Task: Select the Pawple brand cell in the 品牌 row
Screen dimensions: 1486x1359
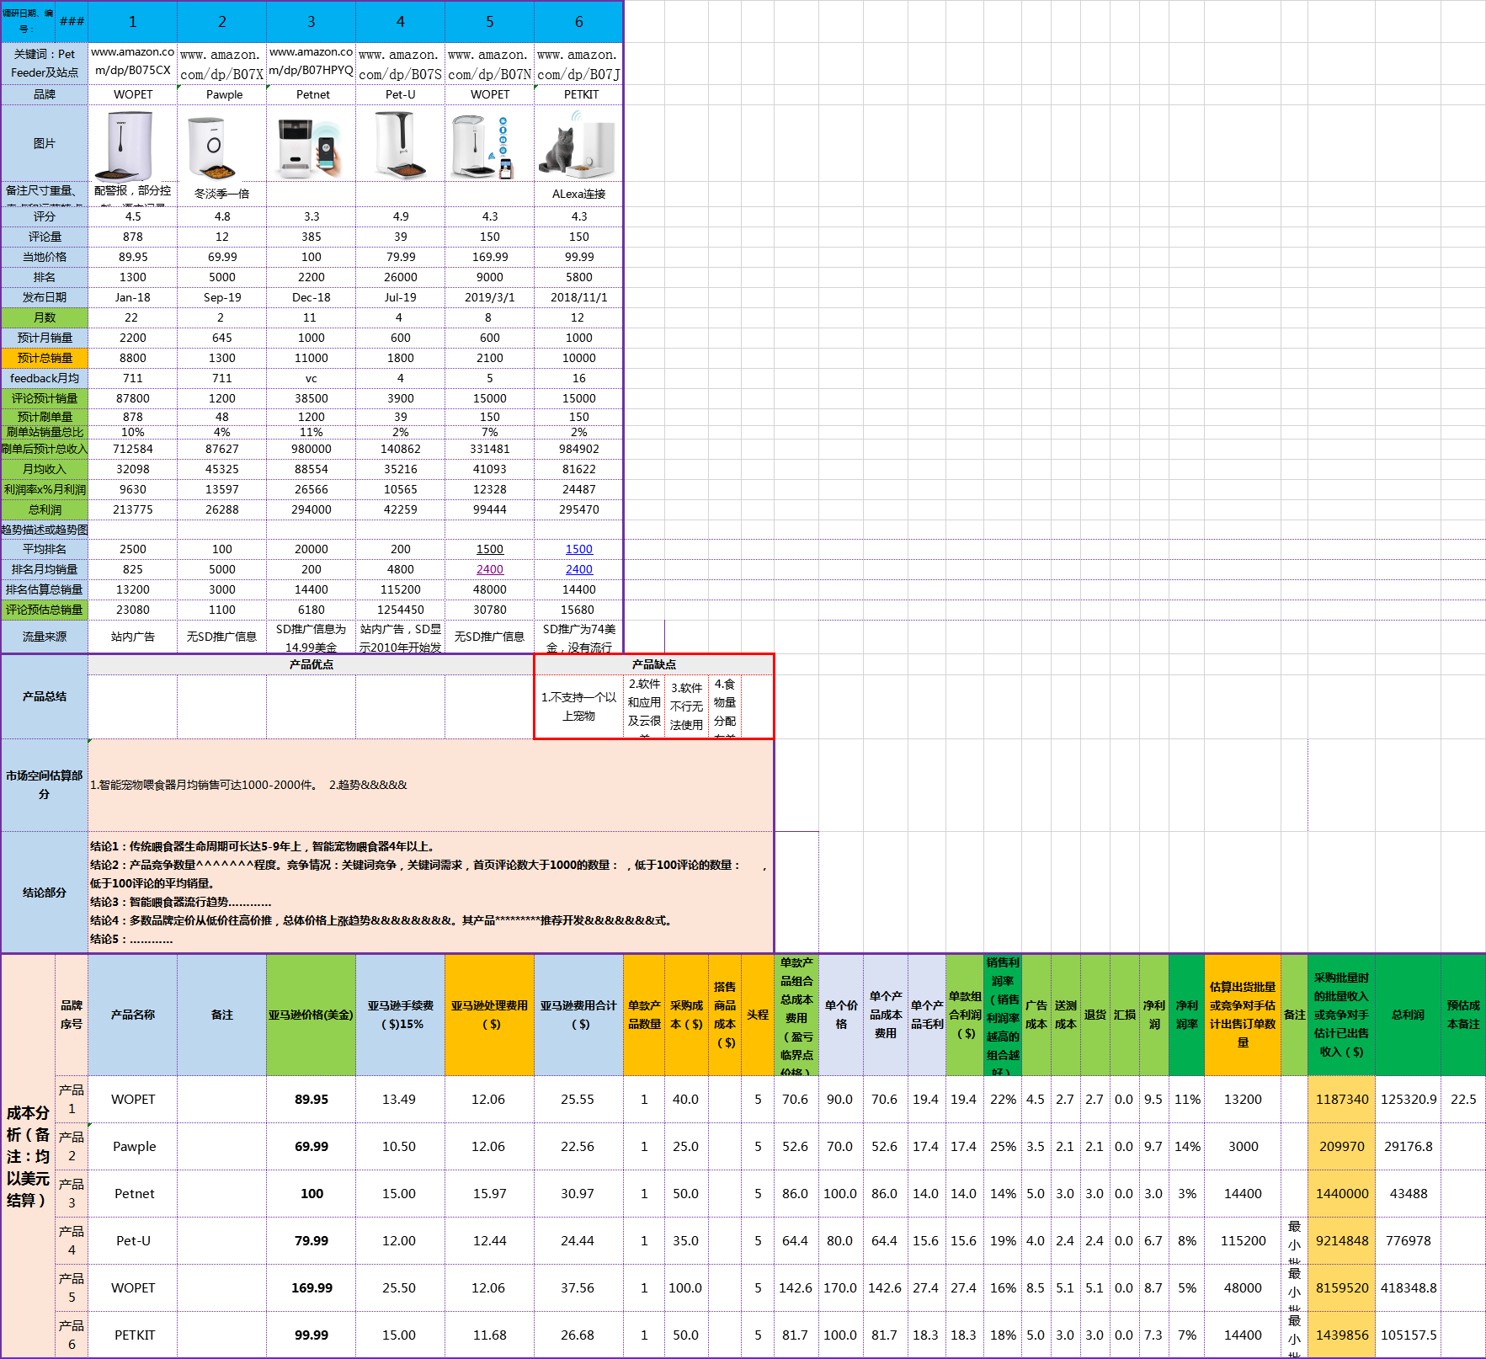Action: click(222, 94)
